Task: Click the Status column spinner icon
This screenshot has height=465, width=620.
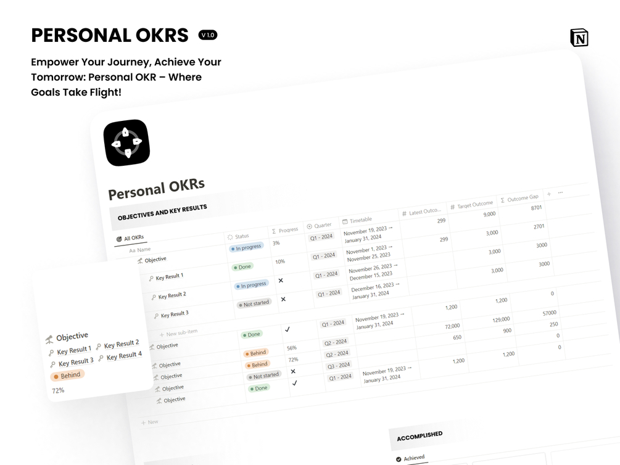Action: coord(230,237)
